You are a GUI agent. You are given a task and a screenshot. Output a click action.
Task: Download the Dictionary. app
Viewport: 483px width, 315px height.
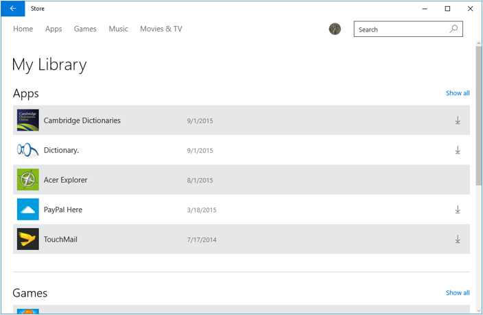coord(458,150)
